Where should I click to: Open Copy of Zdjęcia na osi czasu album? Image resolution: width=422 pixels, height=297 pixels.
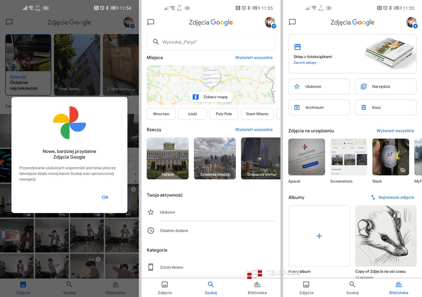(386, 236)
